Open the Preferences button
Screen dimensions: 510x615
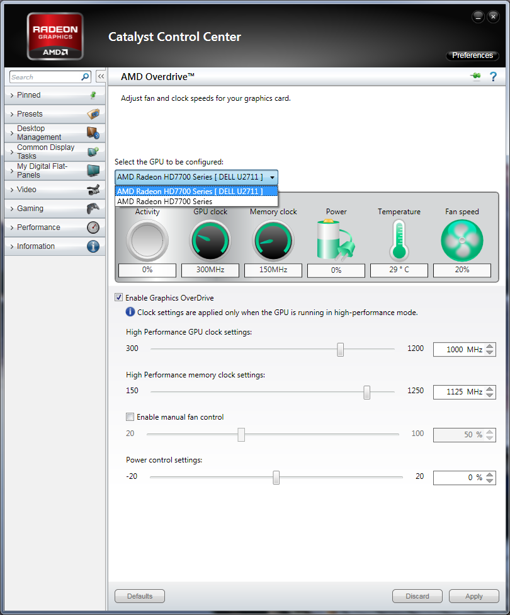point(472,55)
